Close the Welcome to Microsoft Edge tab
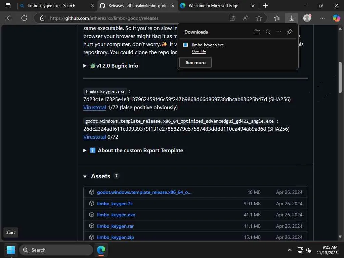This screenshot has height=258, width=344. [x=253, y=6]
